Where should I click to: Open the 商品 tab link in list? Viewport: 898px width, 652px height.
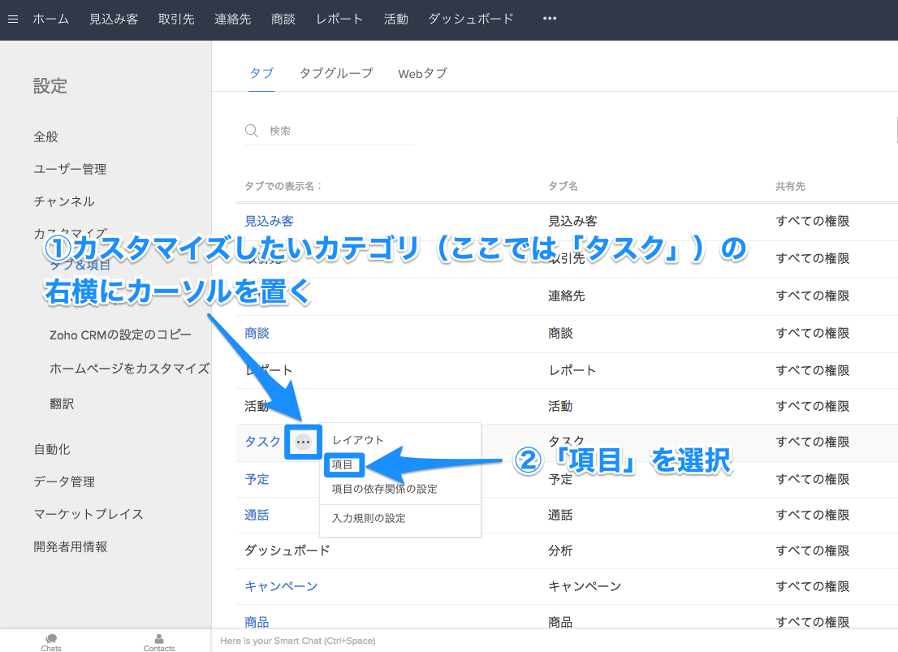[x=257, y=622]
